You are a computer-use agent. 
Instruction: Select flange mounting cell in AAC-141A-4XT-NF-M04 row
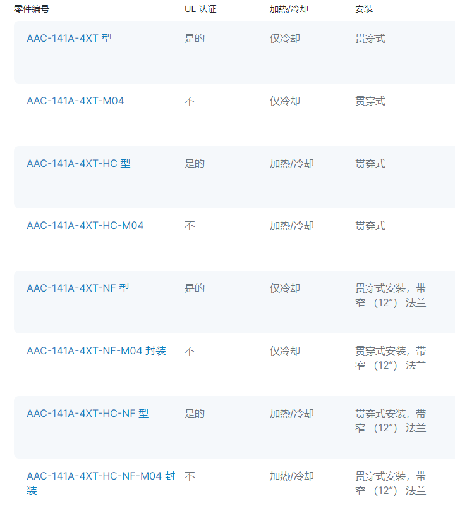[x=391, y=358]
